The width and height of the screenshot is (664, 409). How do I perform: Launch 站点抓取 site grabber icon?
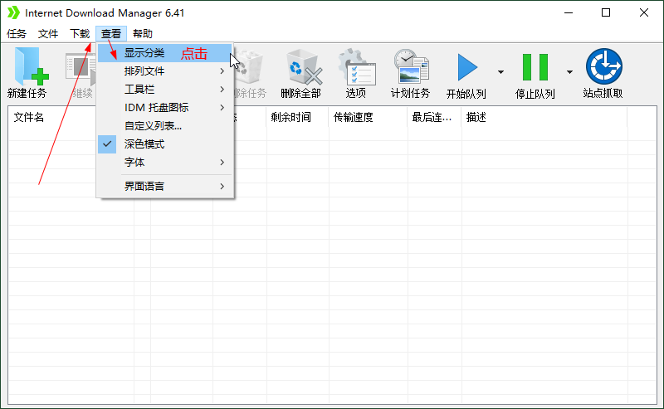tap(604, 66)
